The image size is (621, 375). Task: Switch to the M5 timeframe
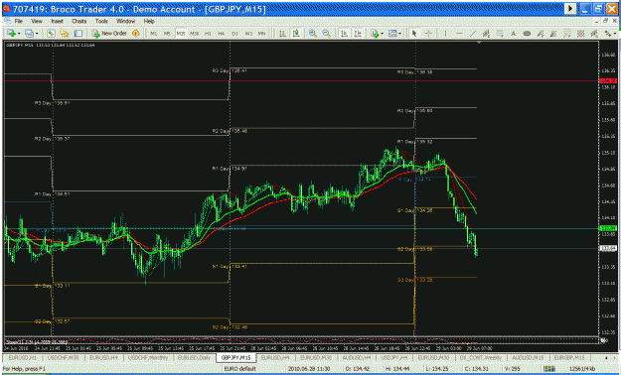[x=167, y=34]
